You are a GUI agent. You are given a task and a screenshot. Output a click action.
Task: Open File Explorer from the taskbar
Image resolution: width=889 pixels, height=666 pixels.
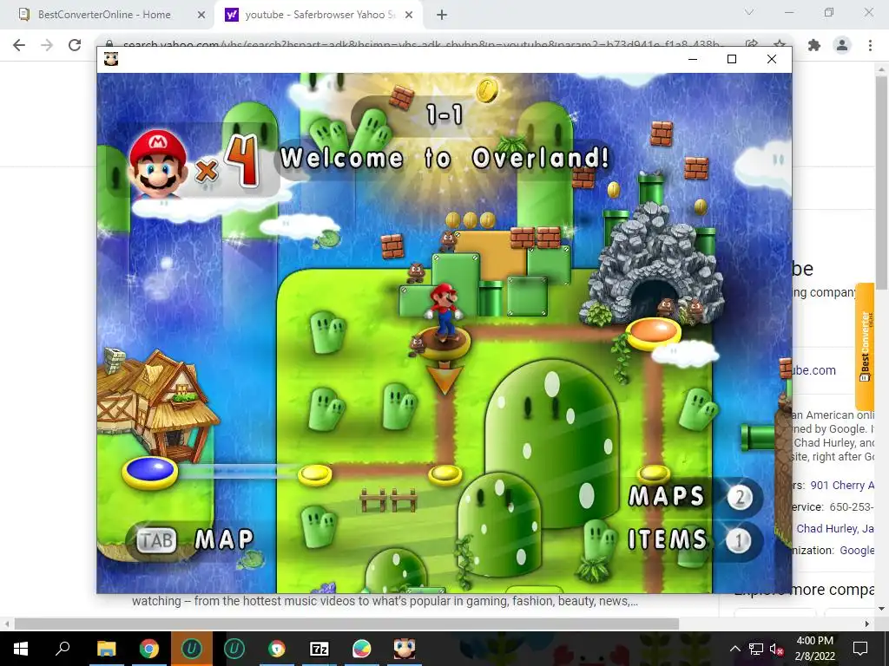click(x=106, y=649)
